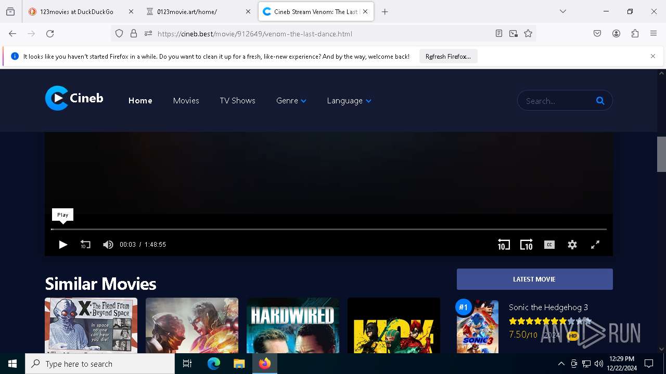Click the magnifier search icon
666x374 pixels.
pyautogui.click(x=600, y=101)
